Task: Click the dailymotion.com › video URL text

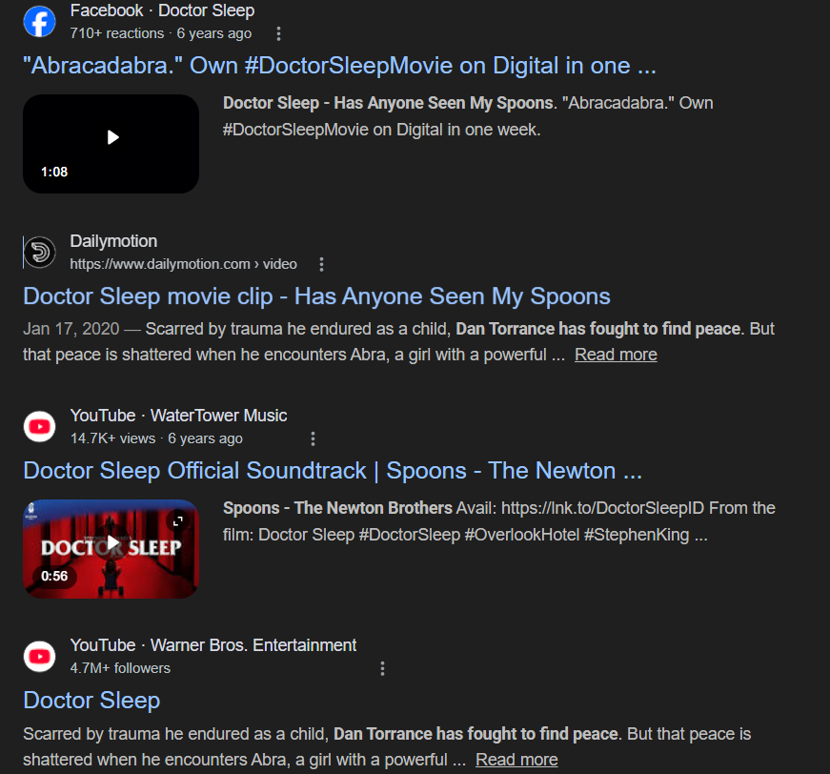Action: click(184, 264)
